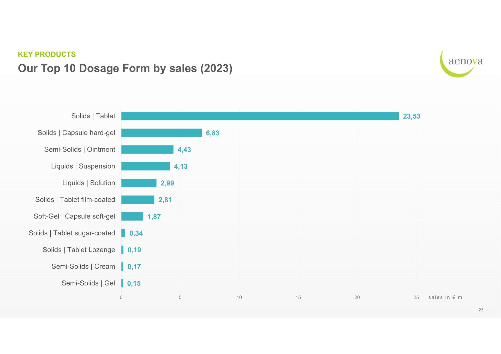
Task: Click the 'Semi-Solids | Gel' label
Action: click(x=88, y=283)
